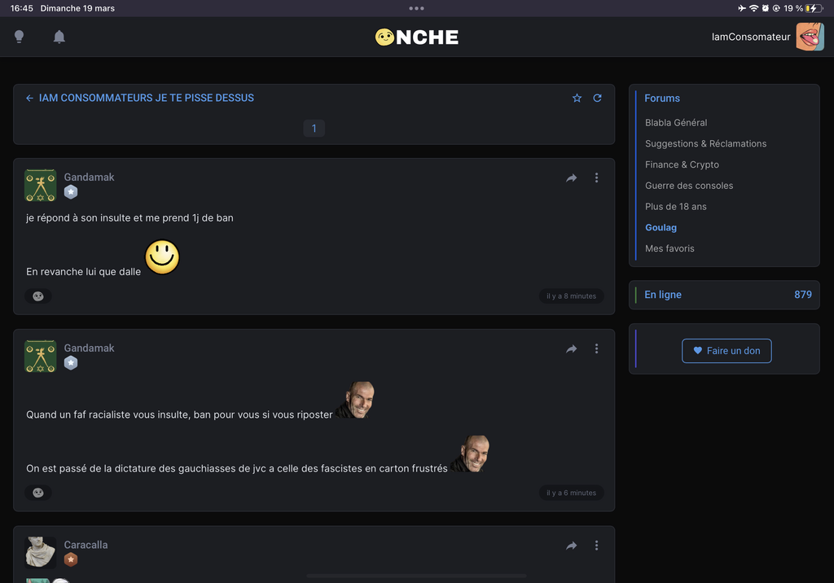The width and height of the screenshot is (834, 583).
Task: Share Gandamak's second post
Action: [572, 348]
